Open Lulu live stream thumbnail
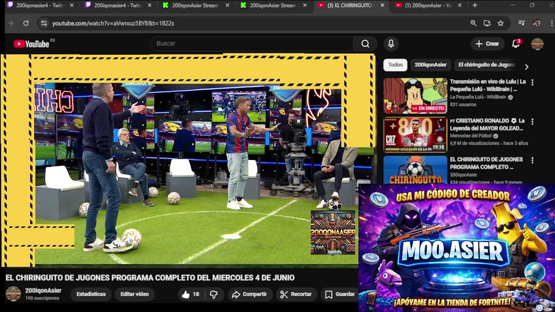The width and height of the screenshot is (555, 312). tap(415, 96)
